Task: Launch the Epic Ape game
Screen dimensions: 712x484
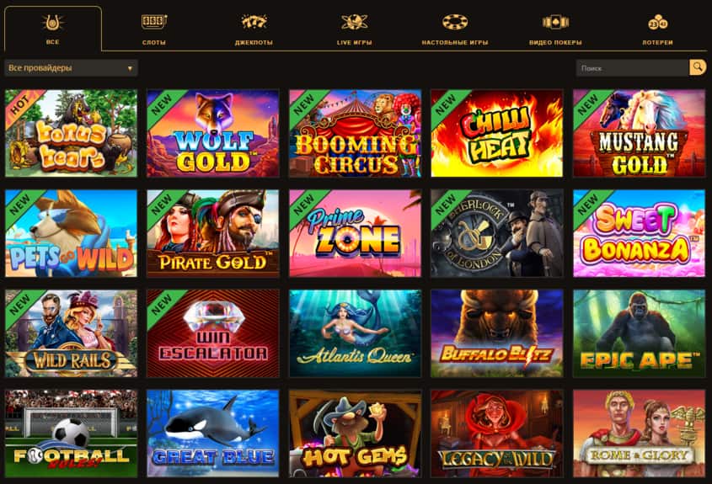Action: 640,333
